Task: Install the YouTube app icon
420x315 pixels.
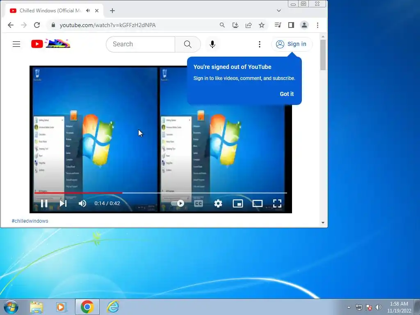Action: pyautogui.click(x=235, y=25)
